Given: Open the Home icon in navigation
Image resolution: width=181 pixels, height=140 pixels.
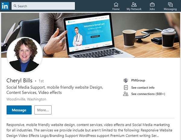Looking at the screenshot, I should pos(116,5).
